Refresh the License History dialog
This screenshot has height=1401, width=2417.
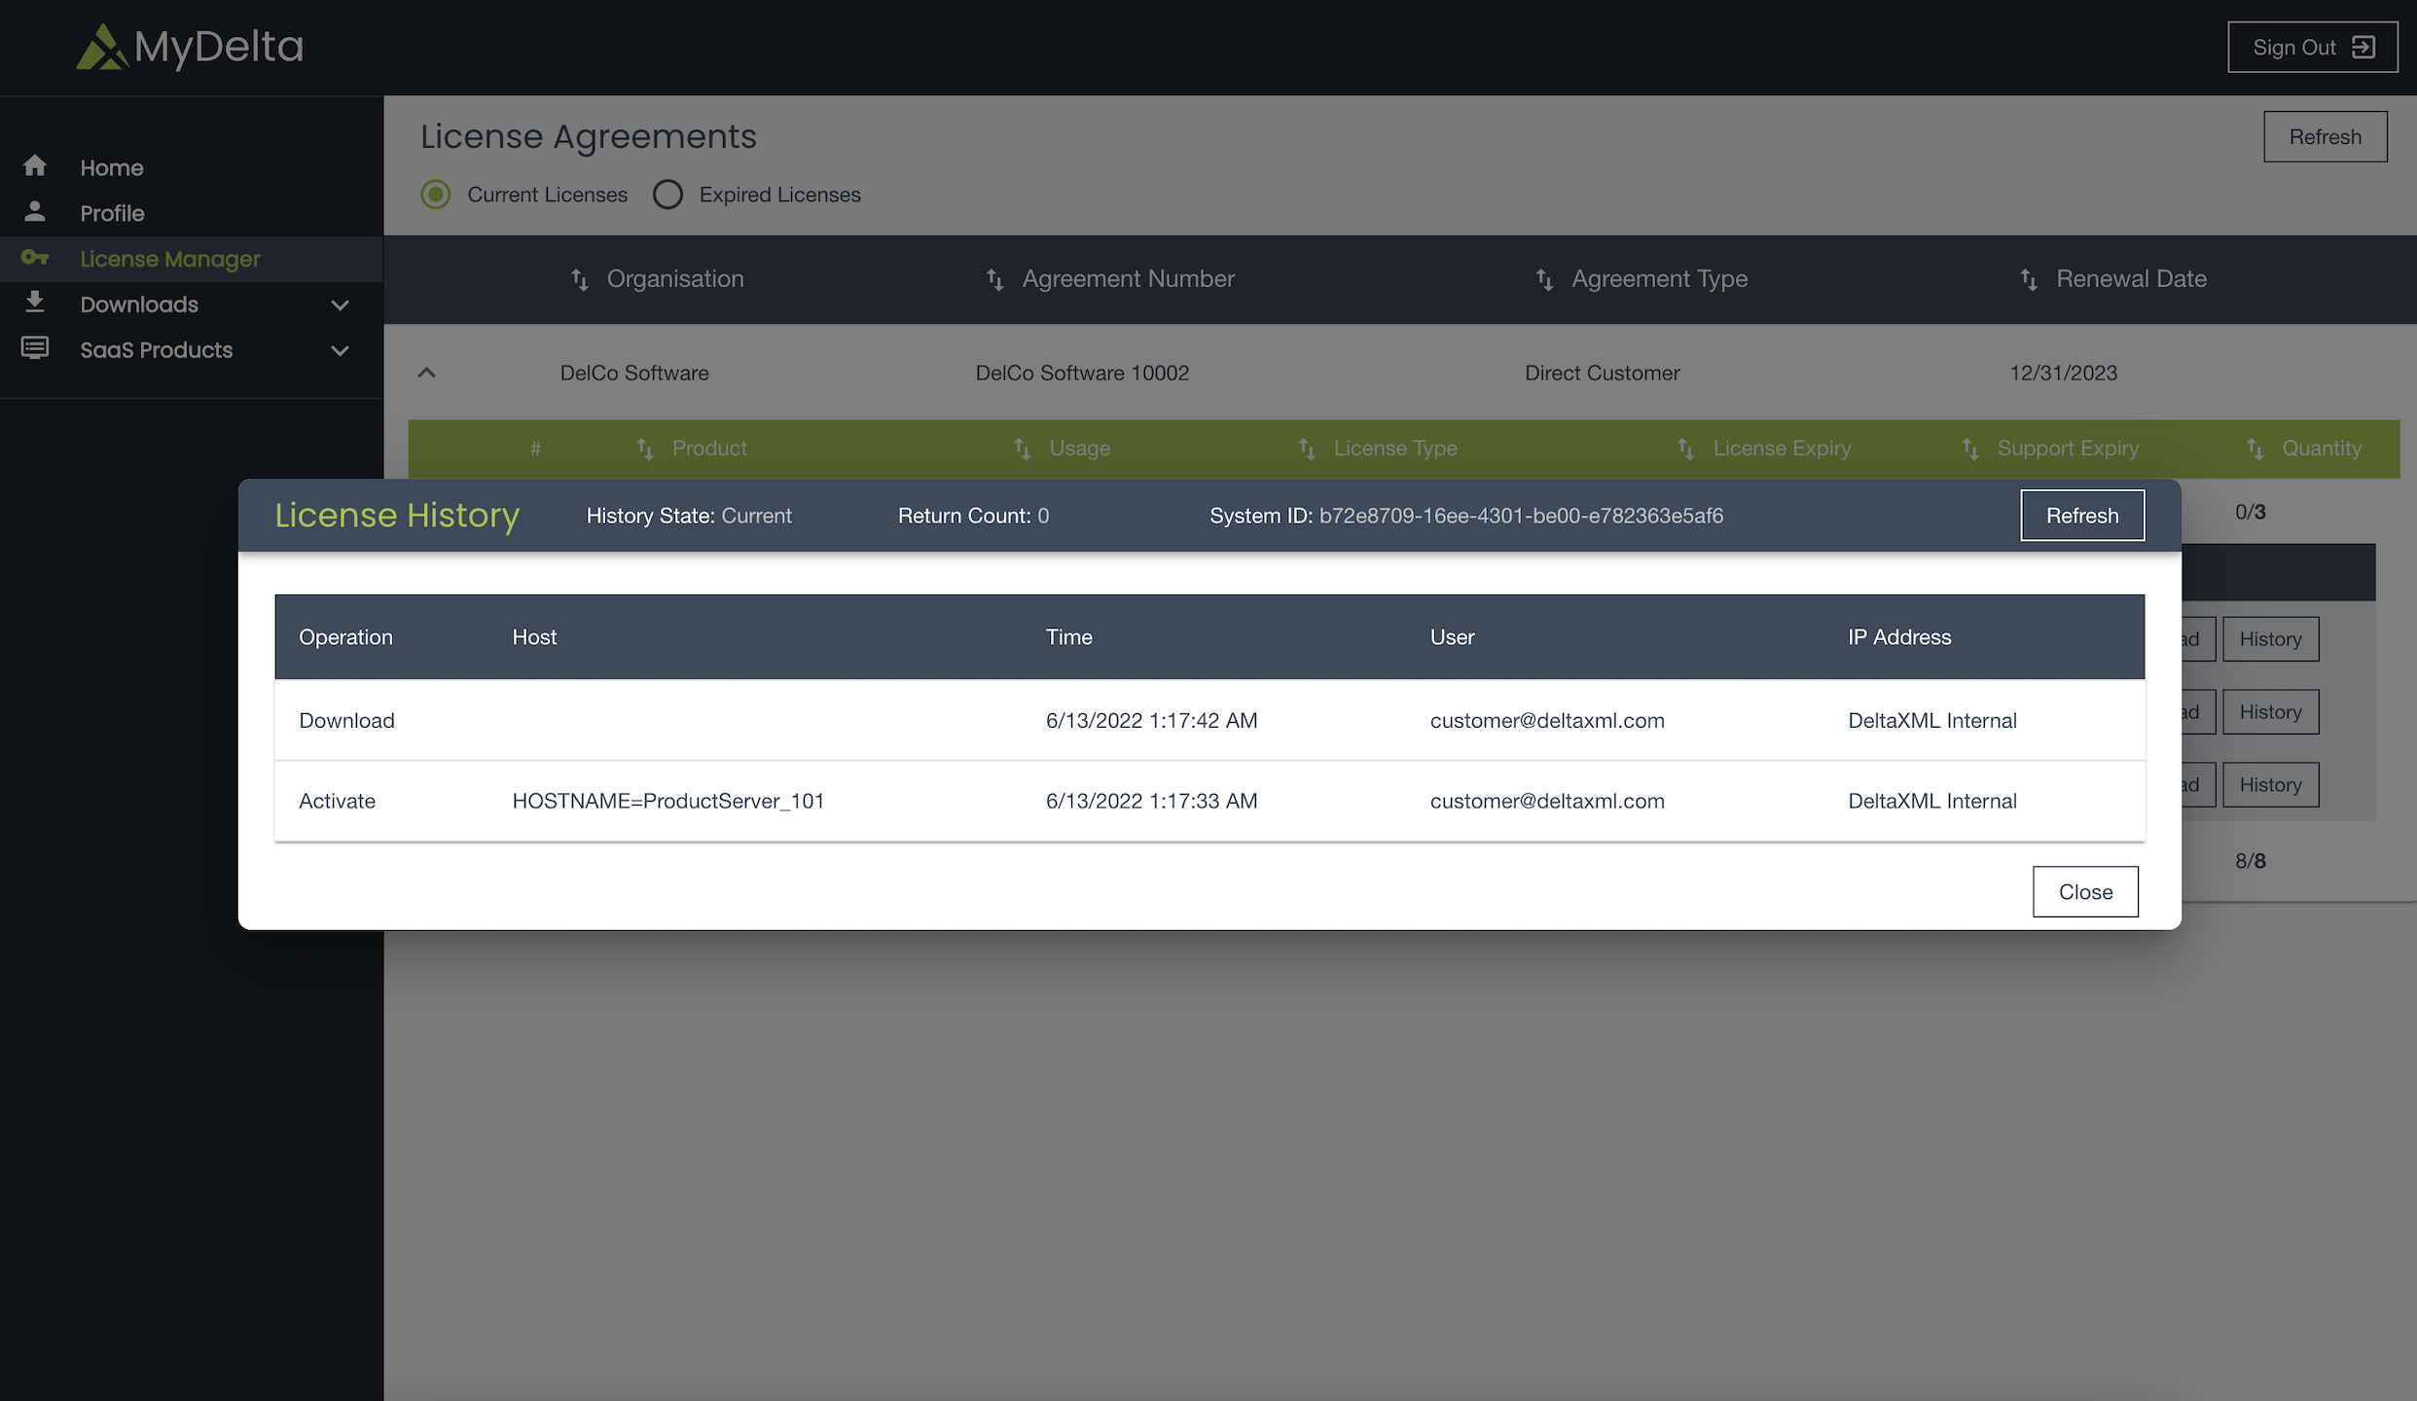(x=2082, y=516)
